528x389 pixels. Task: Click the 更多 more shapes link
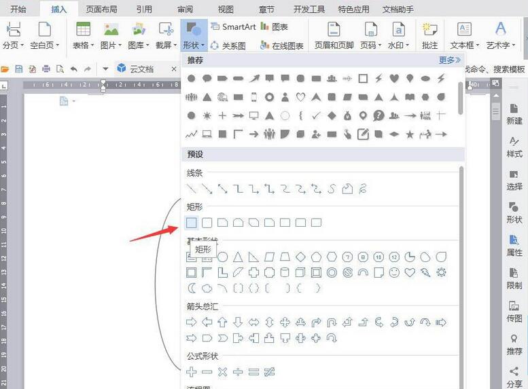[x=450, y=60]
